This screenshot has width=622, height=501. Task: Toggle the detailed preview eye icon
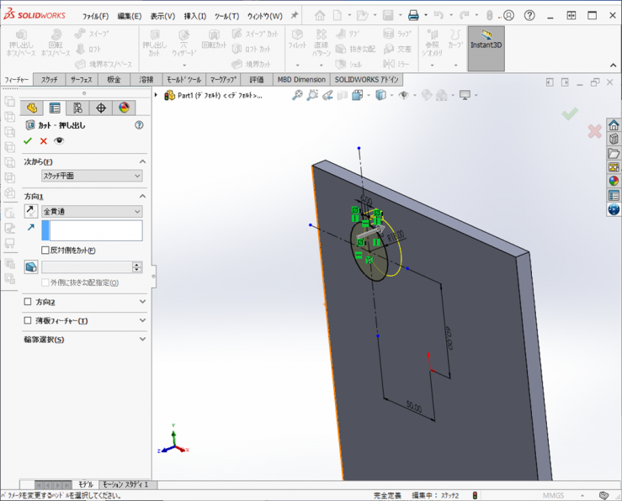tap(59, 141)
